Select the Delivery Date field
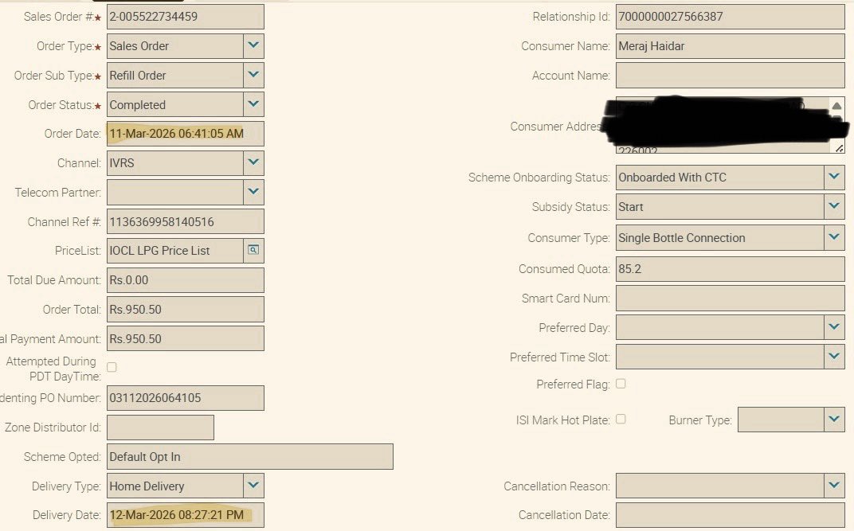The image size is (854, 531). tap(185, 514)
